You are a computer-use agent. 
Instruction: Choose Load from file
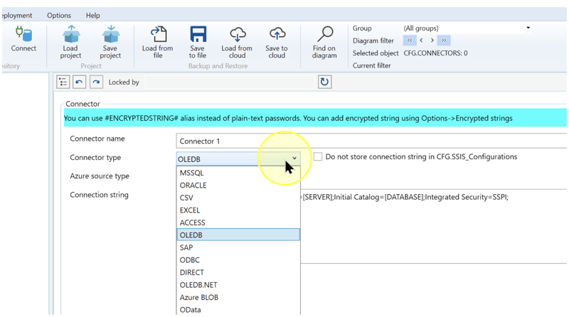[x=158, y=42]
